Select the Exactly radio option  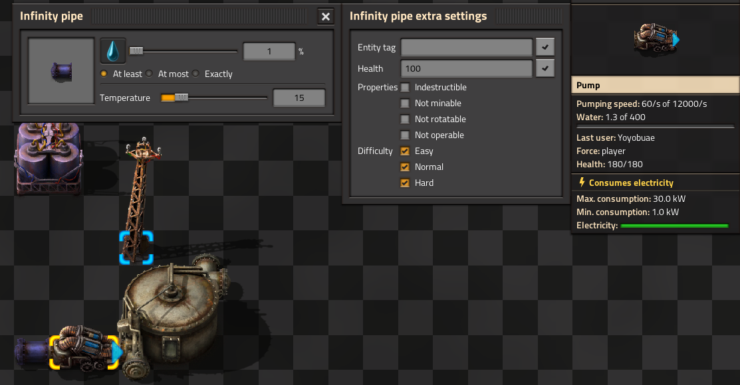pos(196,74)
